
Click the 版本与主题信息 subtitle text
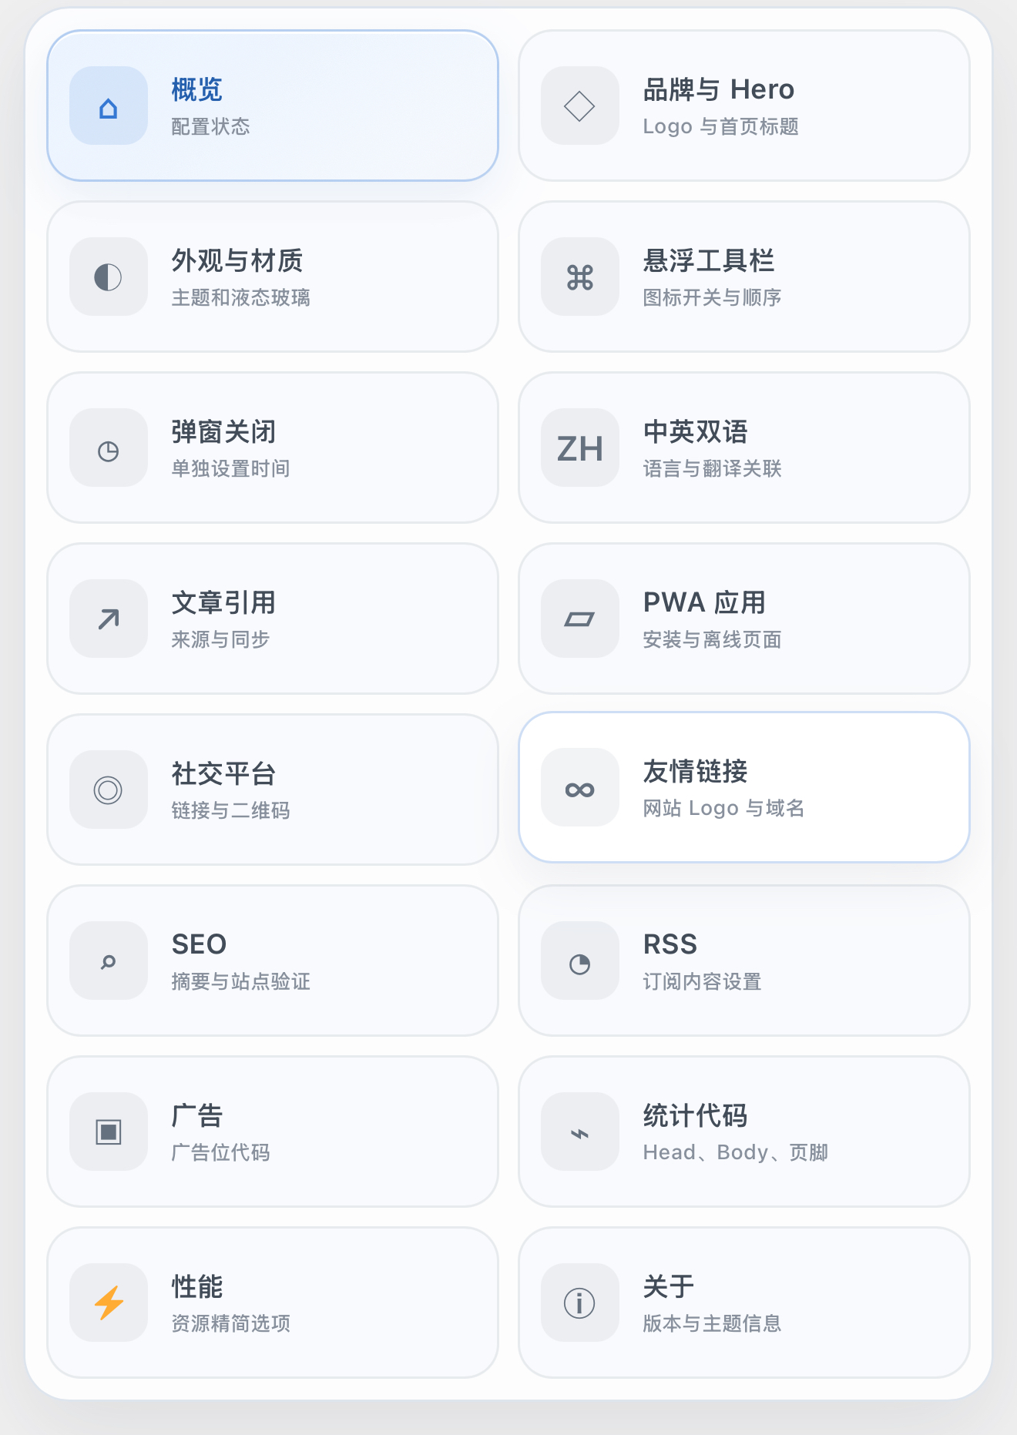click(712, 1323)
